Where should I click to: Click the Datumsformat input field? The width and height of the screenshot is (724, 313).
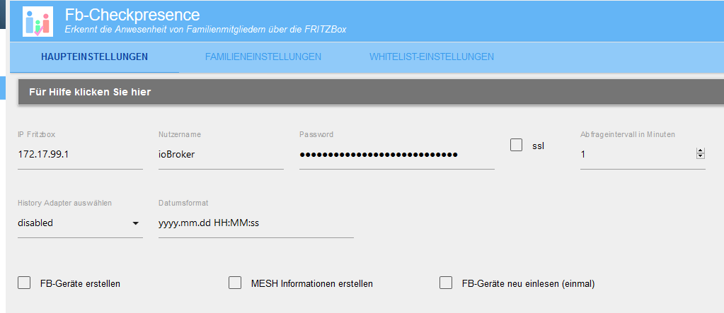pyautogui.click(x=255, y=223)
